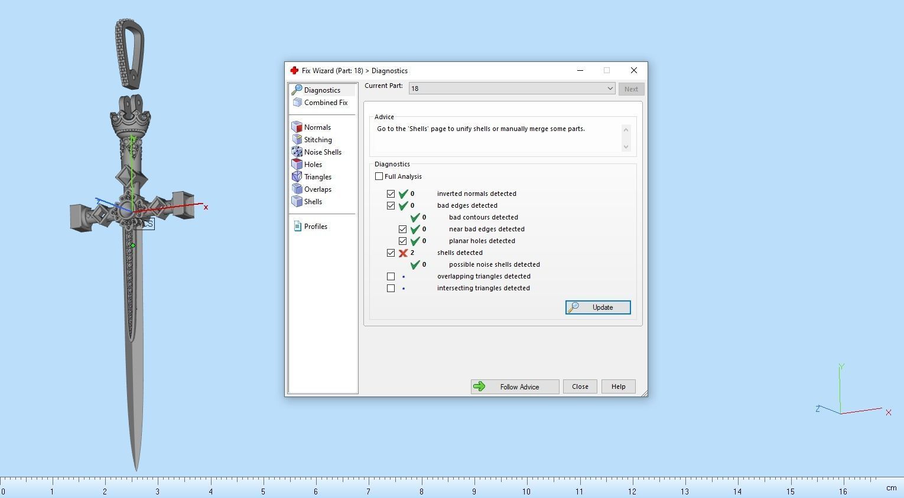The image size is (904, 498).
Task: Click the red X beside shells detected
Action: 403,253
